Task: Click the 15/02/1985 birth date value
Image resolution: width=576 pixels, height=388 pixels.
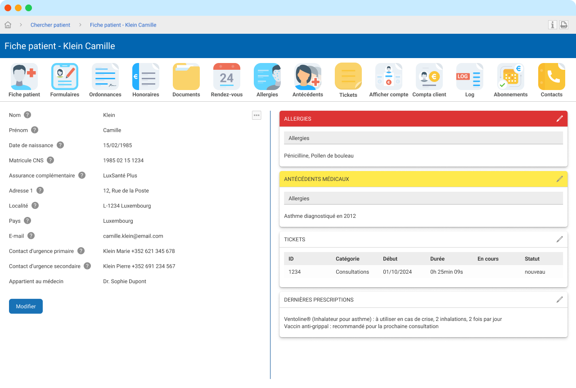Action: click(117, 145)
